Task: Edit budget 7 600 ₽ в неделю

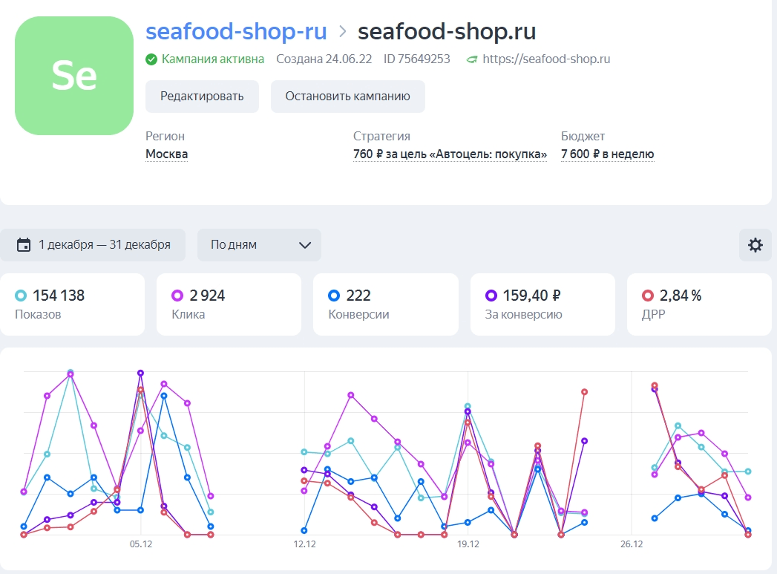Action: point(607,154)
